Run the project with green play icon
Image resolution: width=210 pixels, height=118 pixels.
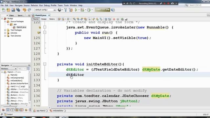pos(76,10)
